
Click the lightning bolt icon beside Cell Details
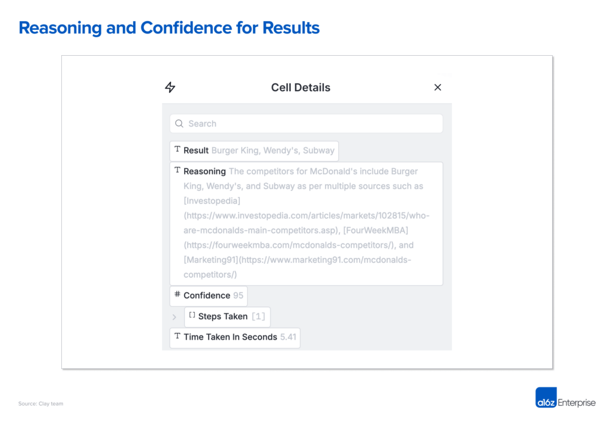(x=170, y=88)
